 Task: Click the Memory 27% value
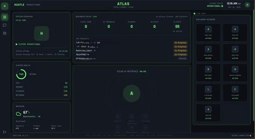click(x=66, y=87)
